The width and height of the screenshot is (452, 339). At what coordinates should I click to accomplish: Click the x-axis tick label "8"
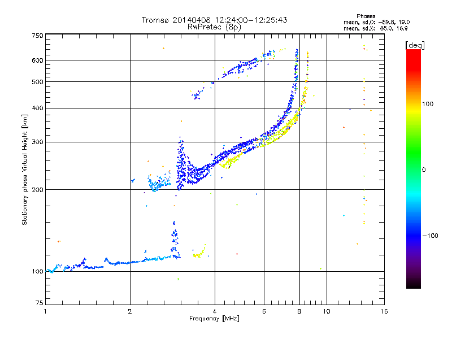[299, 311]
